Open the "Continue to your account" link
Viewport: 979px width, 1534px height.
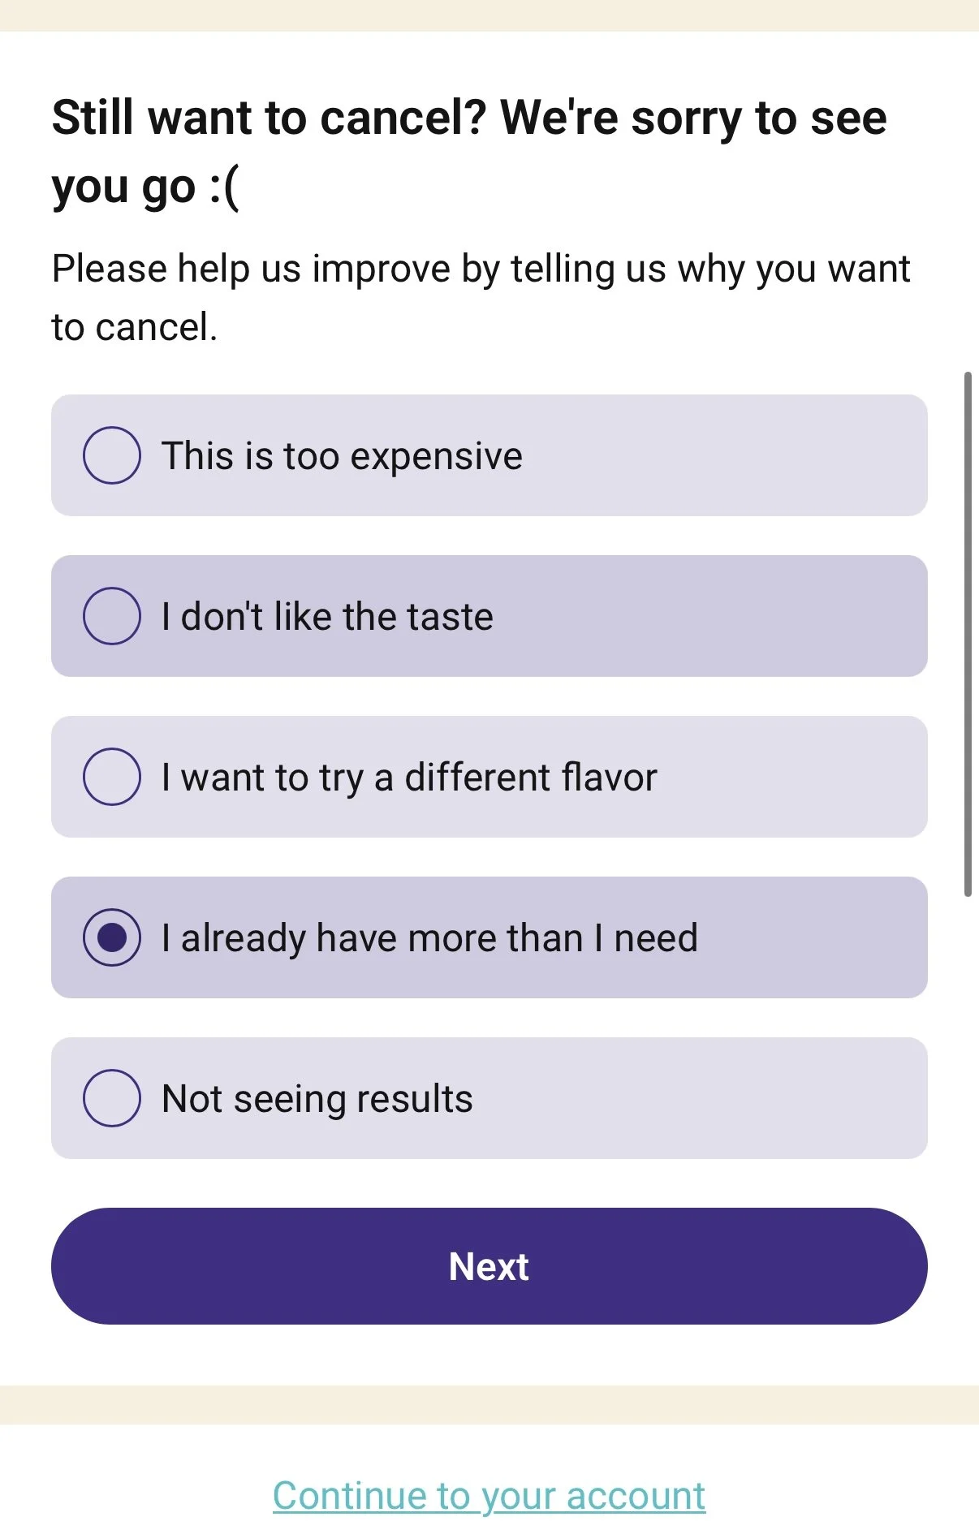point(489,1496)
